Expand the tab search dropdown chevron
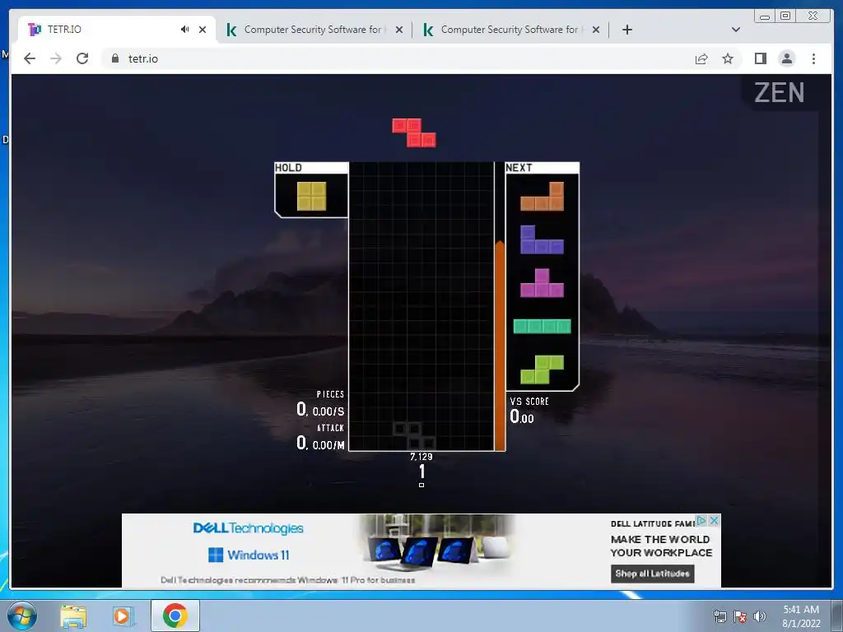 (736, 30)
